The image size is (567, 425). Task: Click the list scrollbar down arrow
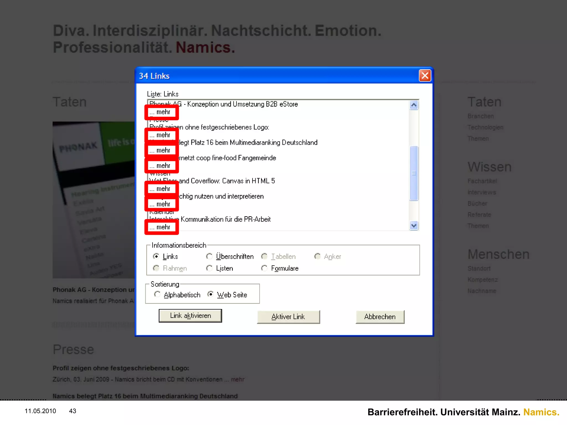click(414, 226)
